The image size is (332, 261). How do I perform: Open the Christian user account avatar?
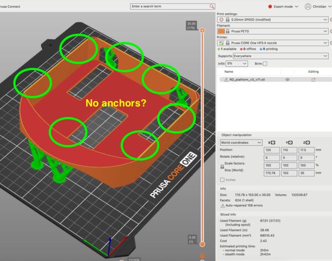tap(308, 7)
